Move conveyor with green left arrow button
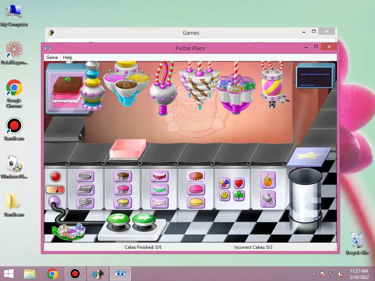Viewport: 375px width, 281px height. (118, 219)
